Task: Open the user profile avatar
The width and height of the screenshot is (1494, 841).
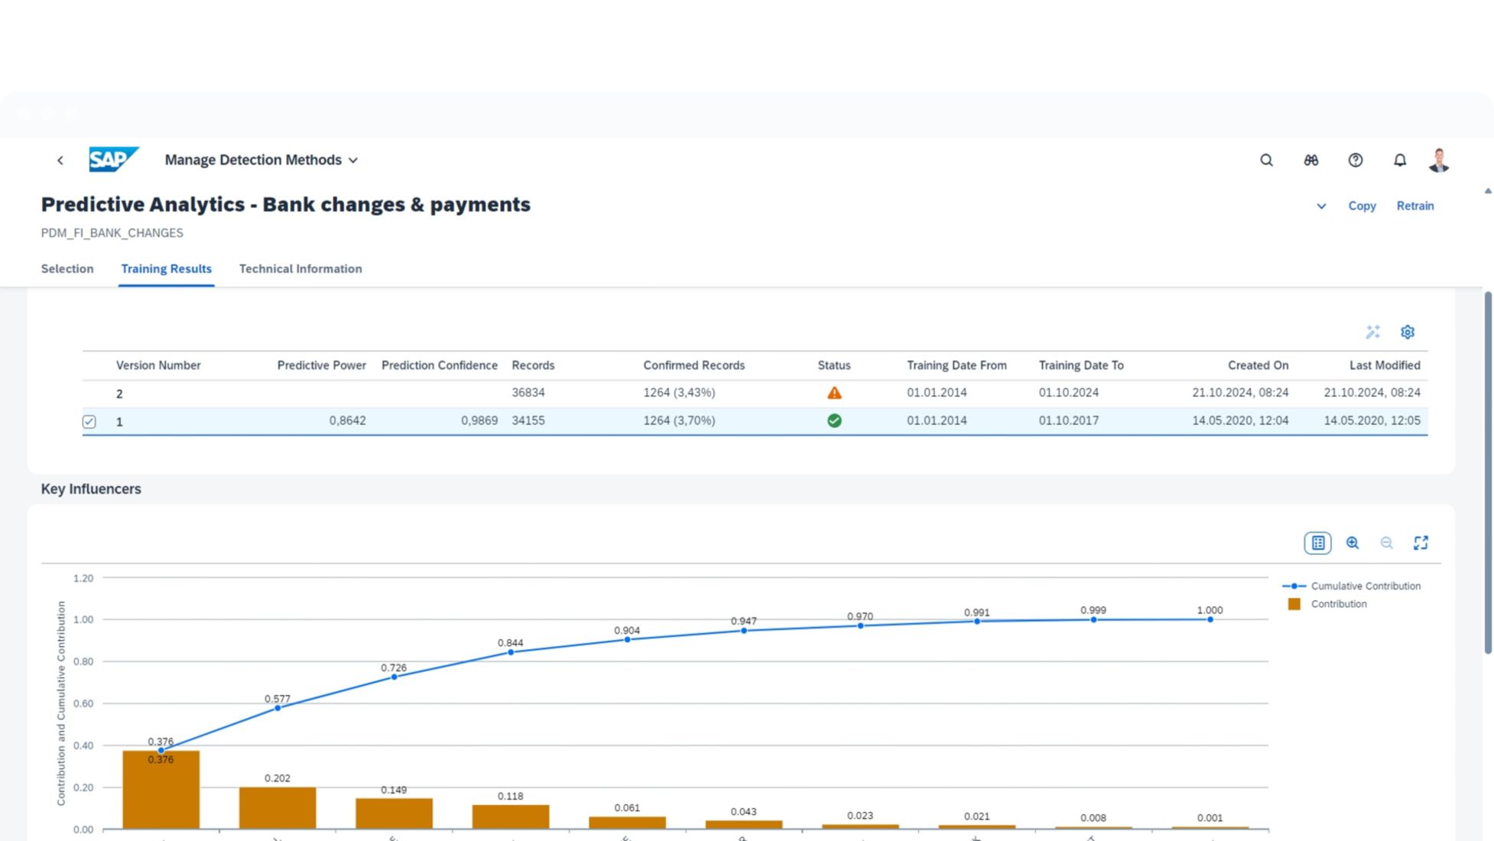Action: 1439,160
